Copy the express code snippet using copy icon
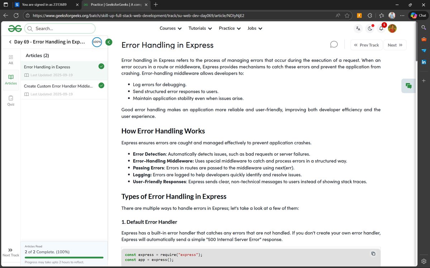 pyautogui.click(x=373, y=253)
